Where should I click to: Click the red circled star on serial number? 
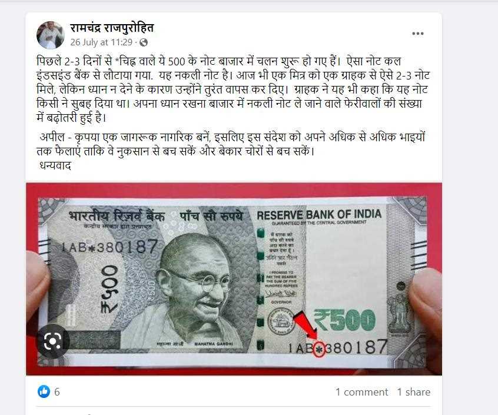320,349
